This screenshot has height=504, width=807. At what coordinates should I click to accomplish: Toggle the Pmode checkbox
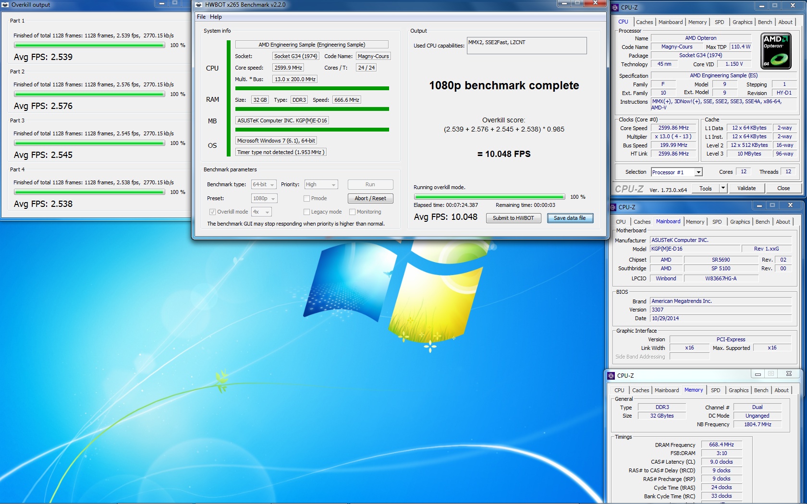point(306,198)
